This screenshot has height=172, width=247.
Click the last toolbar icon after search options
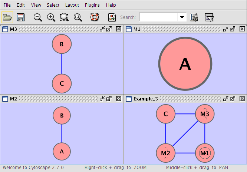[209, 17]
